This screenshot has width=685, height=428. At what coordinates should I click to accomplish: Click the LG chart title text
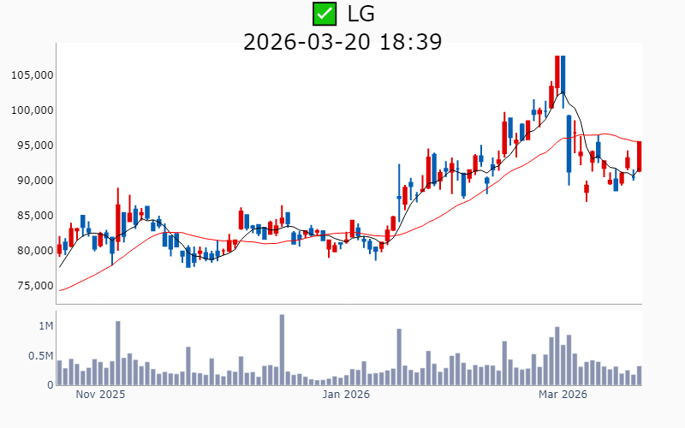pyautogui.click(x=360, y=14)
